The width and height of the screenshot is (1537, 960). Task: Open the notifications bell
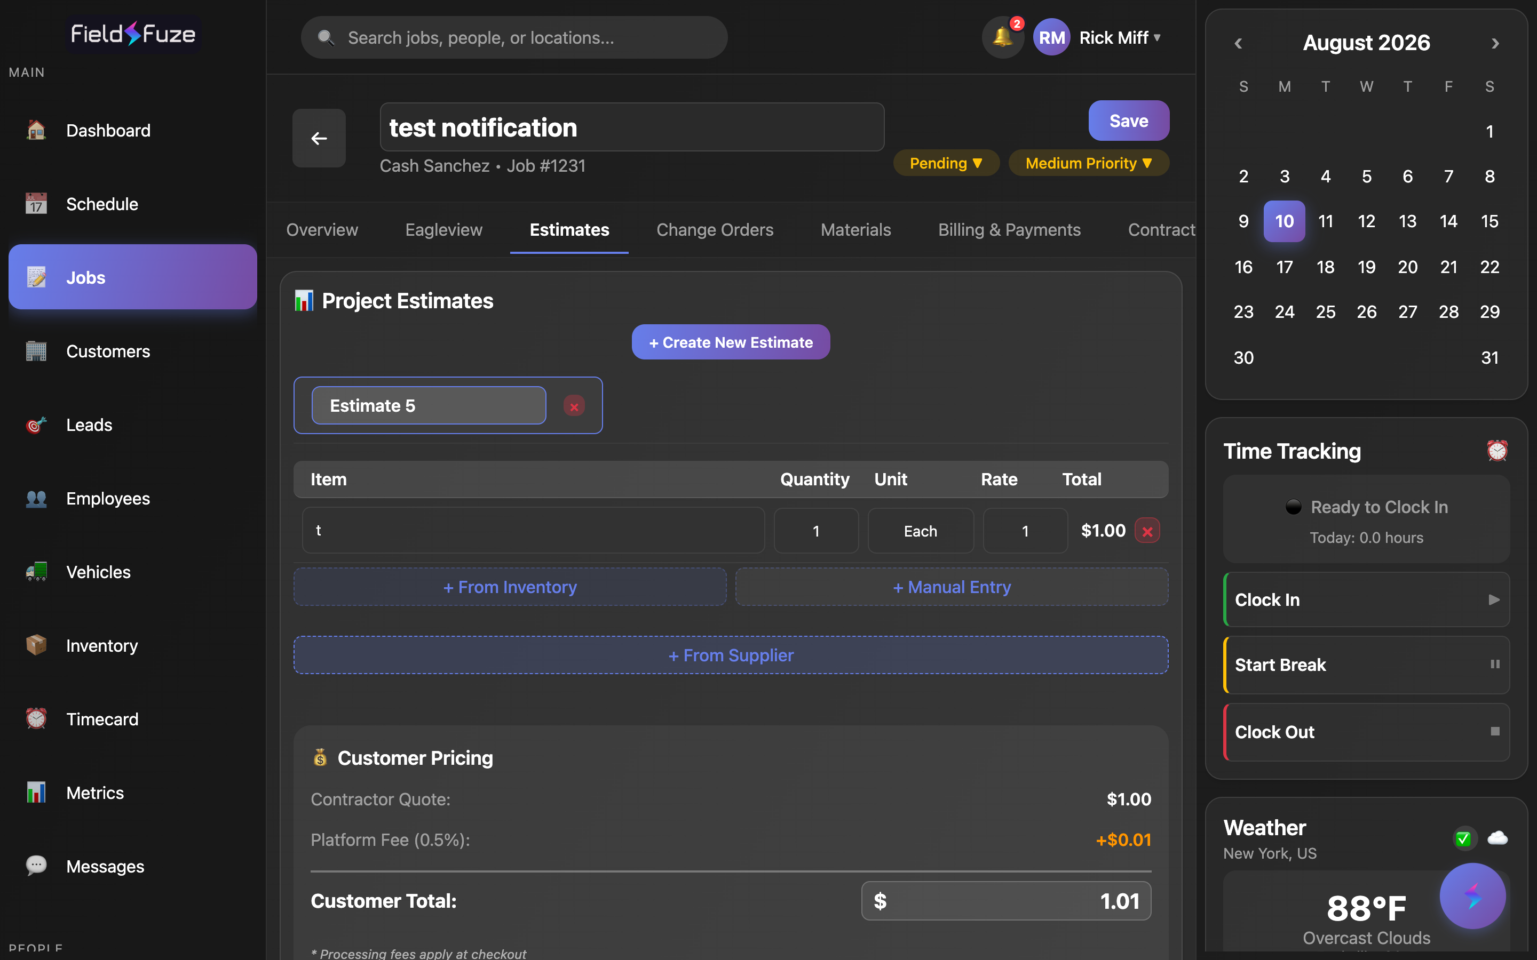(1002, 37)
